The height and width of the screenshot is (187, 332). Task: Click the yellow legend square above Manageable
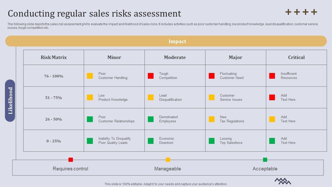pyautogui.click(x=168, y=160)
